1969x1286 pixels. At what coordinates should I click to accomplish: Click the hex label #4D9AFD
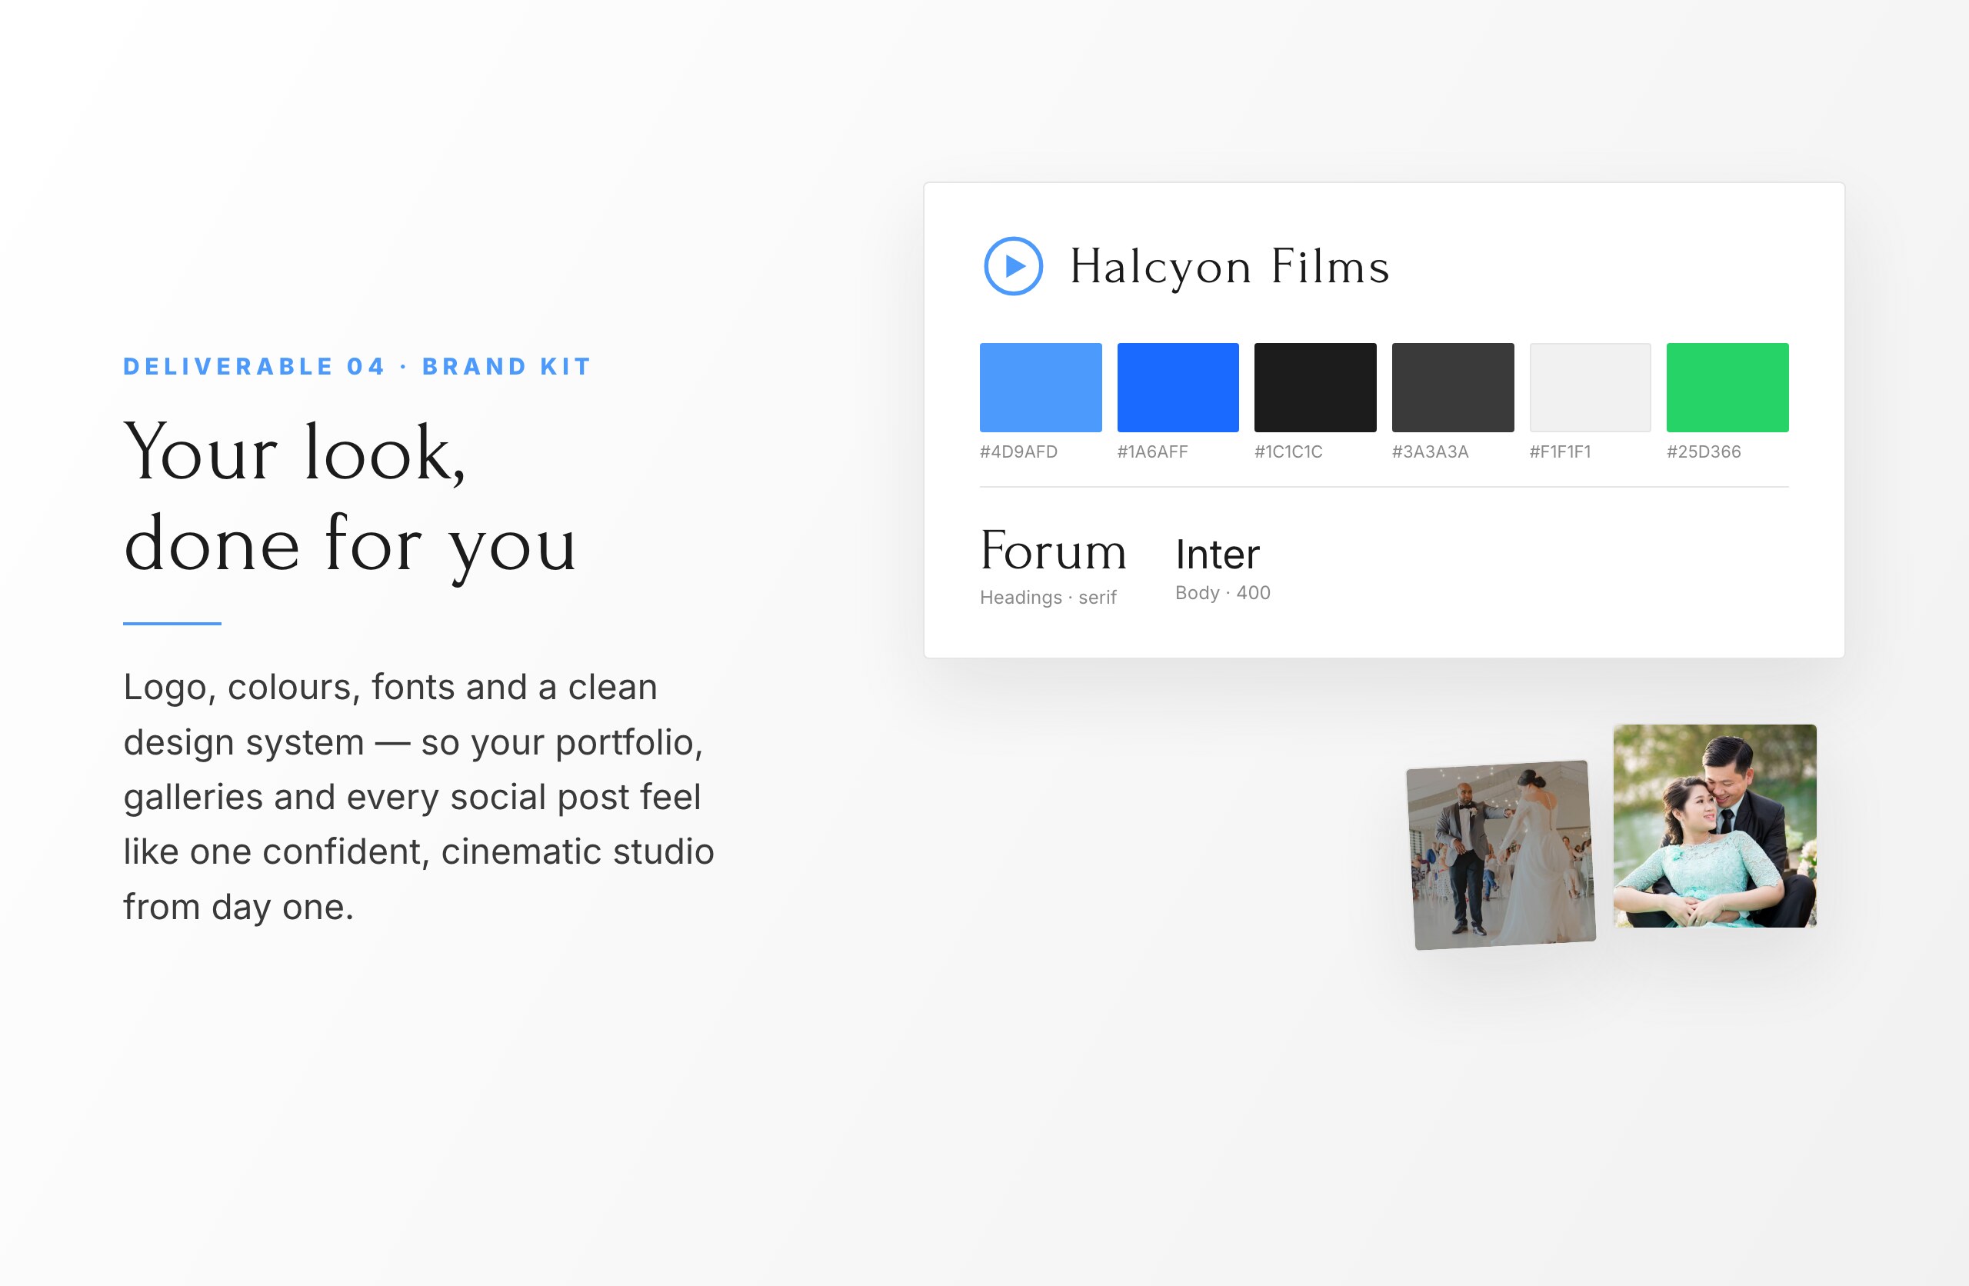click(1018, 451)
